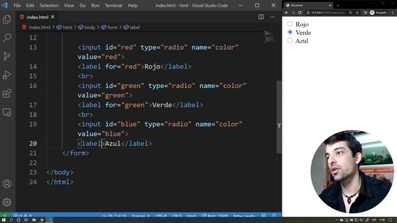Expand the html breadcrumb item

click(65, 27)
